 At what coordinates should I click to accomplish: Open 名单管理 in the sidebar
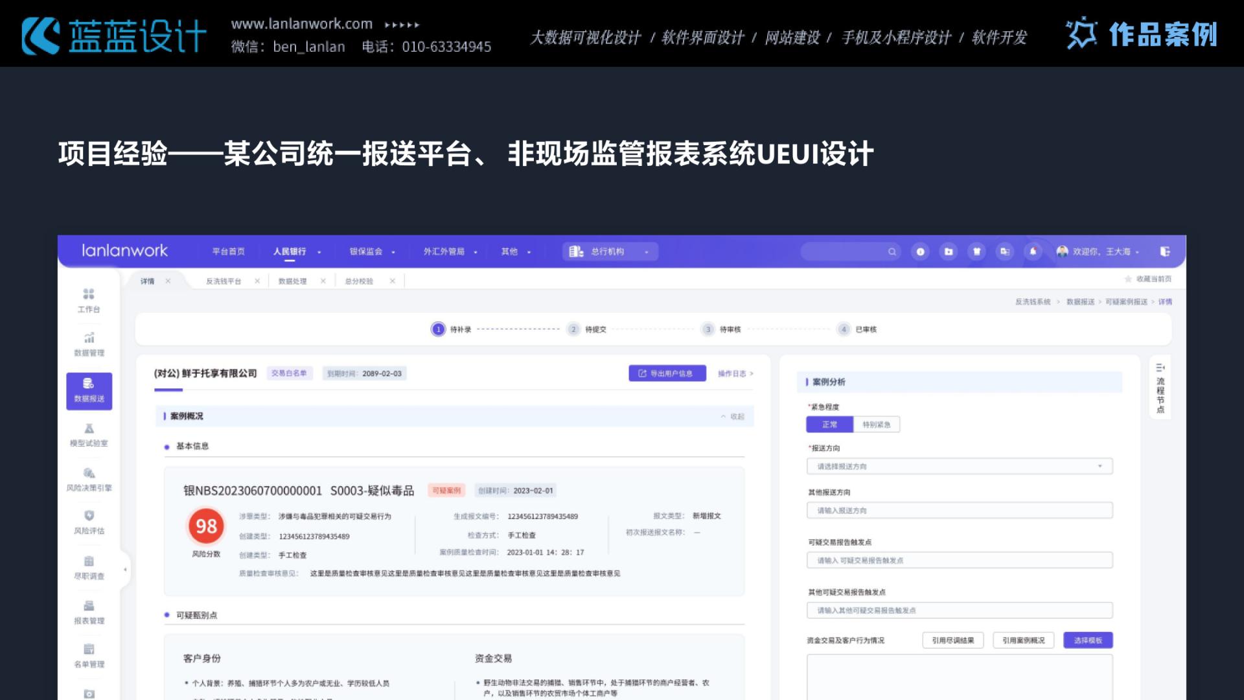[x=89, y=656]
